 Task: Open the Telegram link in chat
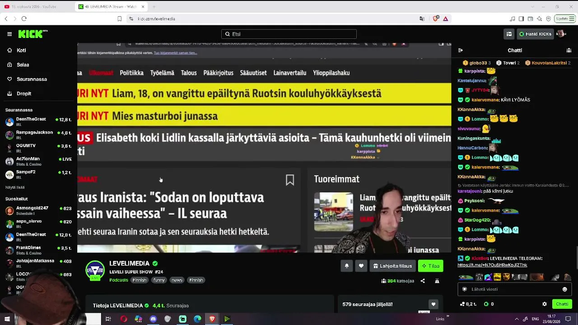pyautogui.click(x=492, y=265)
